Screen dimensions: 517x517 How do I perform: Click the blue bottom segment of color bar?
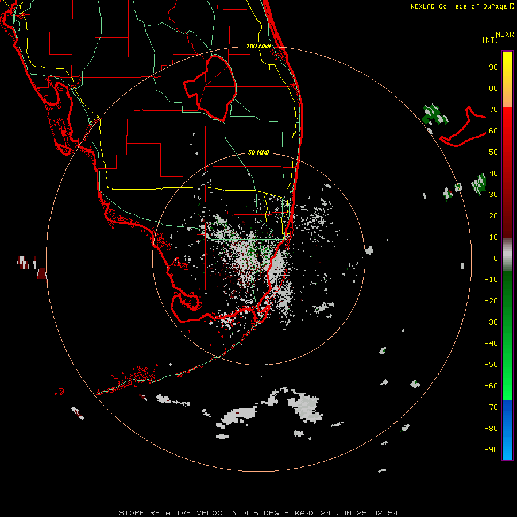(x=507, y=430)
